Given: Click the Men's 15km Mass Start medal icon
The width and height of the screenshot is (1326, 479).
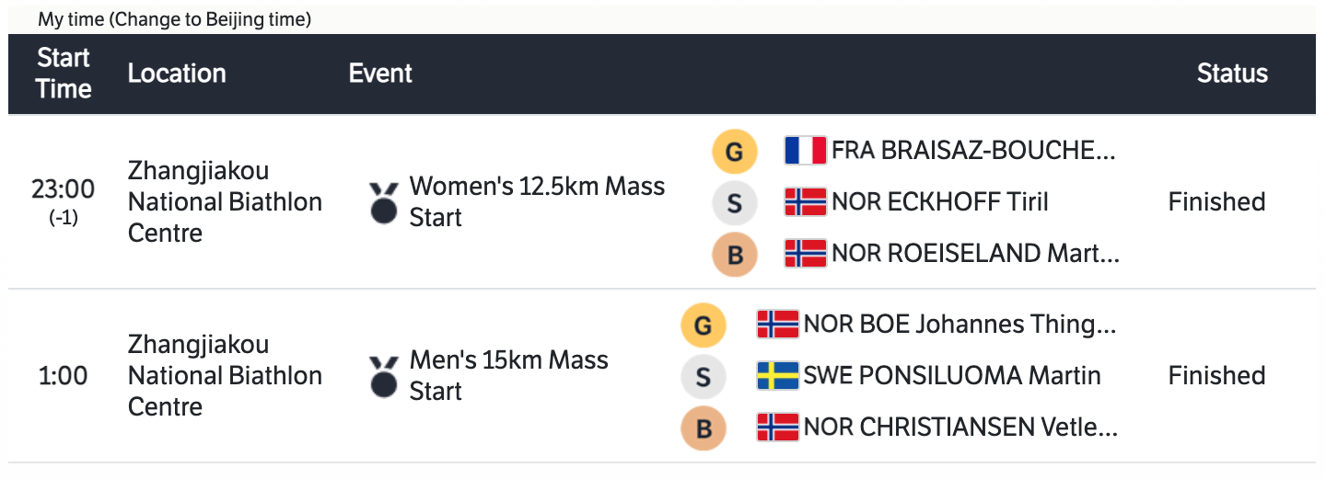Looking at the screenshot, I should 384,376.
